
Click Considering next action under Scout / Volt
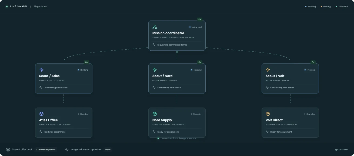[x=282, y=88]
